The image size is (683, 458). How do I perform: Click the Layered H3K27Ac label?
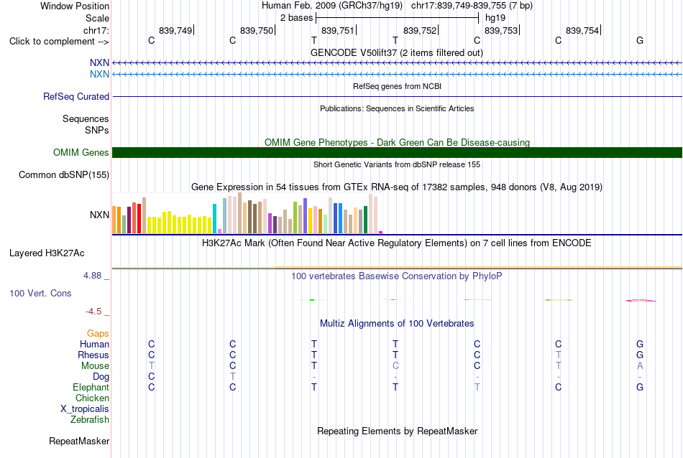click(47, 253)
